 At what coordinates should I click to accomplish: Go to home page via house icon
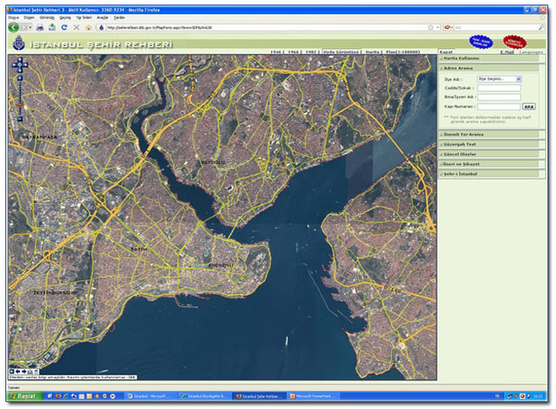89,27
